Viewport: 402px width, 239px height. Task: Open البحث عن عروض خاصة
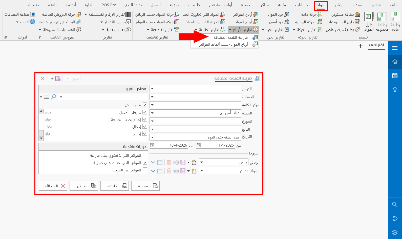60,22
